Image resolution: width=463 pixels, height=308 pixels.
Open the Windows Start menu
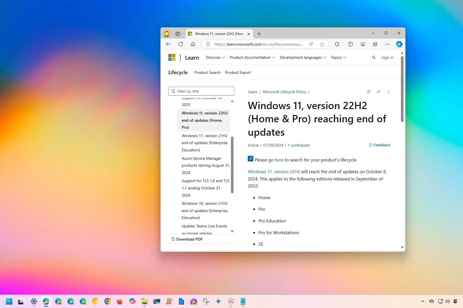point(9,301)
